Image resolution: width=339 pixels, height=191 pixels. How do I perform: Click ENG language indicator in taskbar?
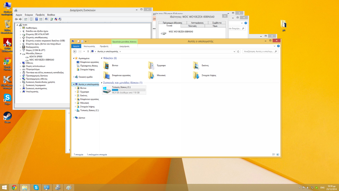pyautogui.click(x=322, y=187)
